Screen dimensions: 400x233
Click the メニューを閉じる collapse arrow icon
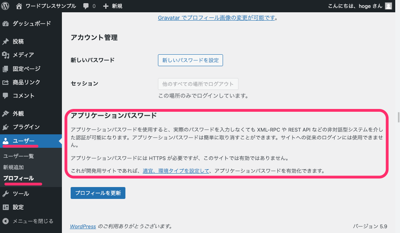click(x=6, y=221)
